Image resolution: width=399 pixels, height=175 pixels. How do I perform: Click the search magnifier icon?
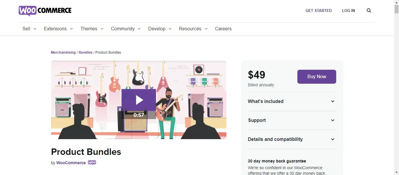pyautogui.click(x=369, y=10)
